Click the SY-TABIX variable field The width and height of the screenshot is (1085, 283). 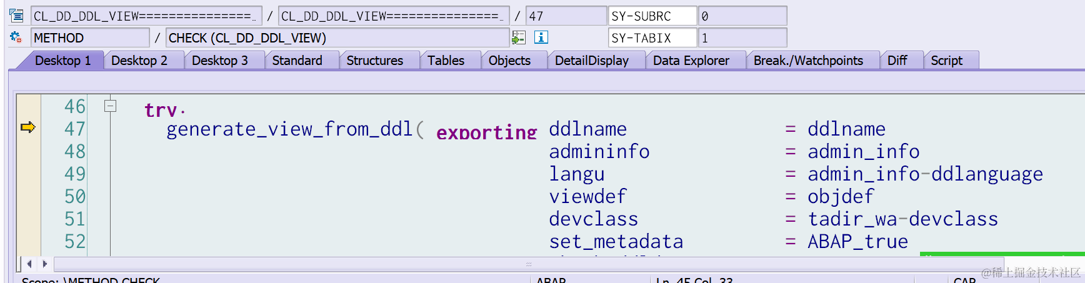[652, 38]
